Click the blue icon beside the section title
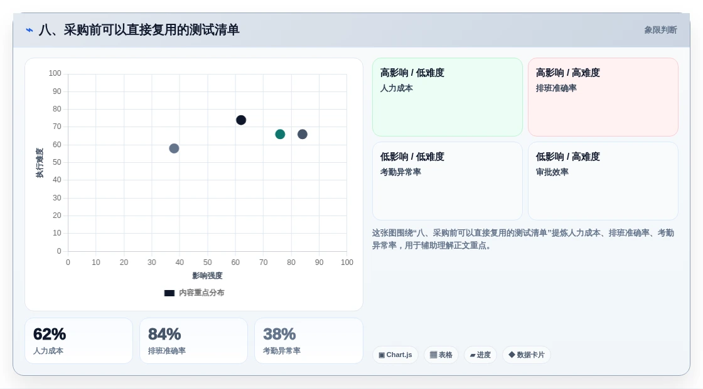The height and width of the screenshot is (389, 703). click(x=30, y=30)
